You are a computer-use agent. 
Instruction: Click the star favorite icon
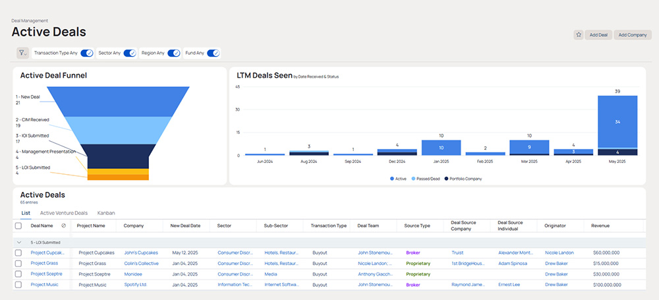pos(578,35)
